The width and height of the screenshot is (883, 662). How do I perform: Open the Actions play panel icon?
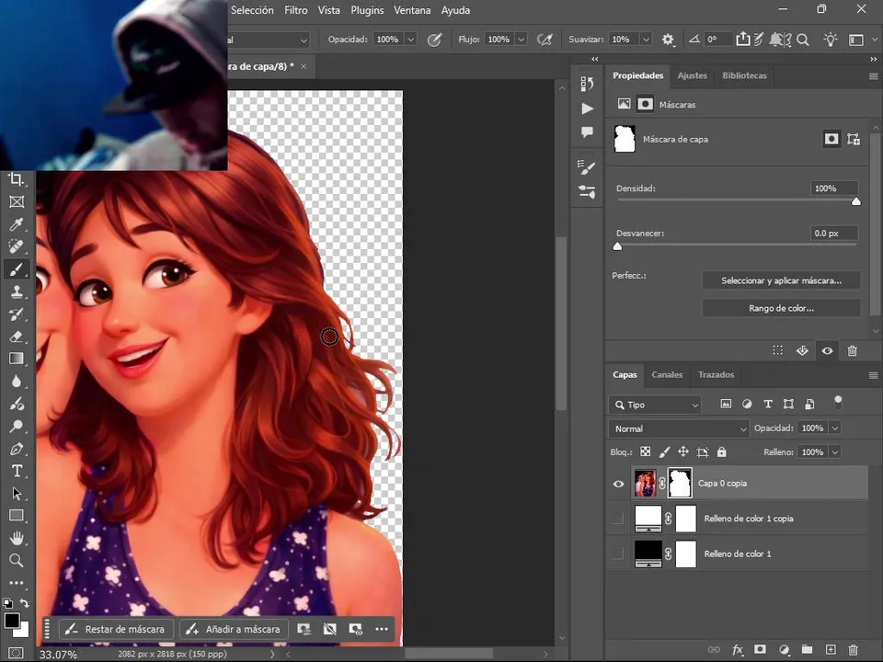(587, 108)
